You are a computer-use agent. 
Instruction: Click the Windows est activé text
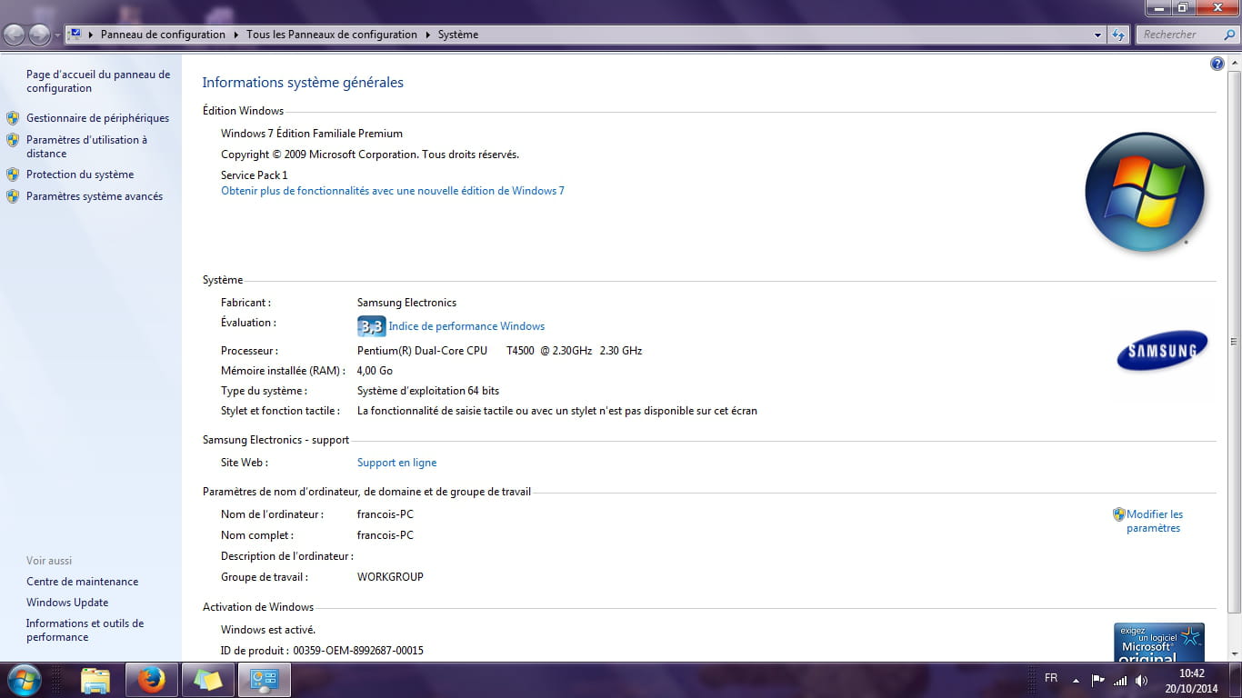point(268,630)
